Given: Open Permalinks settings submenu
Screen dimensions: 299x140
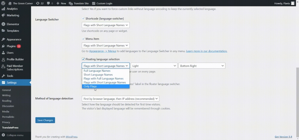Looking at the screenshot, I should 8,117.
